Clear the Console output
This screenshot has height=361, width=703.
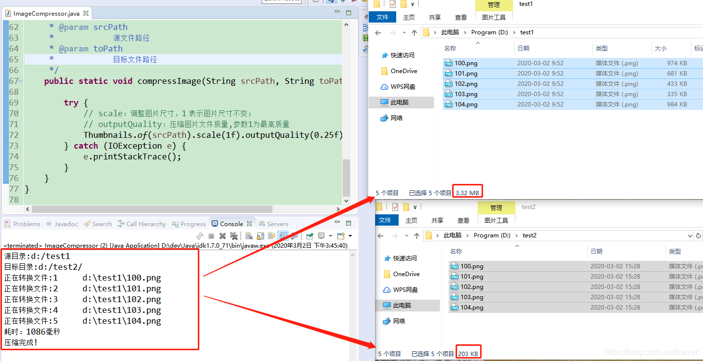pos(249,236)
